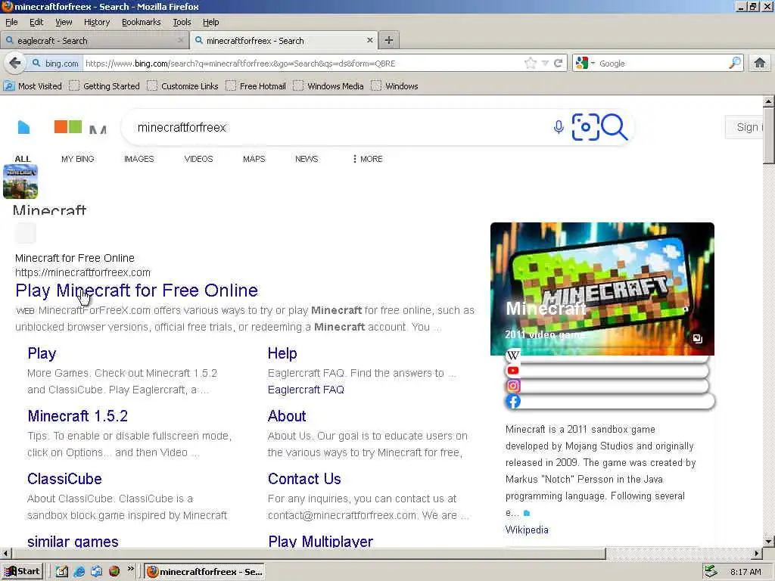Click the magnifier icon in Google search box
Image resolution: width=775 pixels, height=581 pixels.
pos(734,64)
